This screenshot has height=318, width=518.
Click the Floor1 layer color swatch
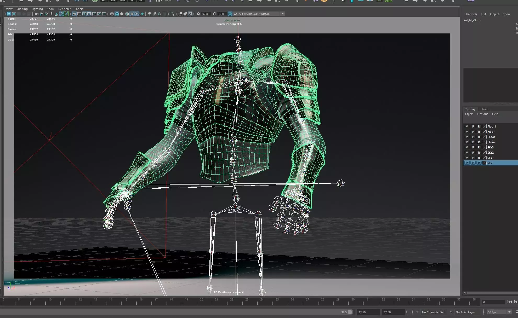pos(485,126)
